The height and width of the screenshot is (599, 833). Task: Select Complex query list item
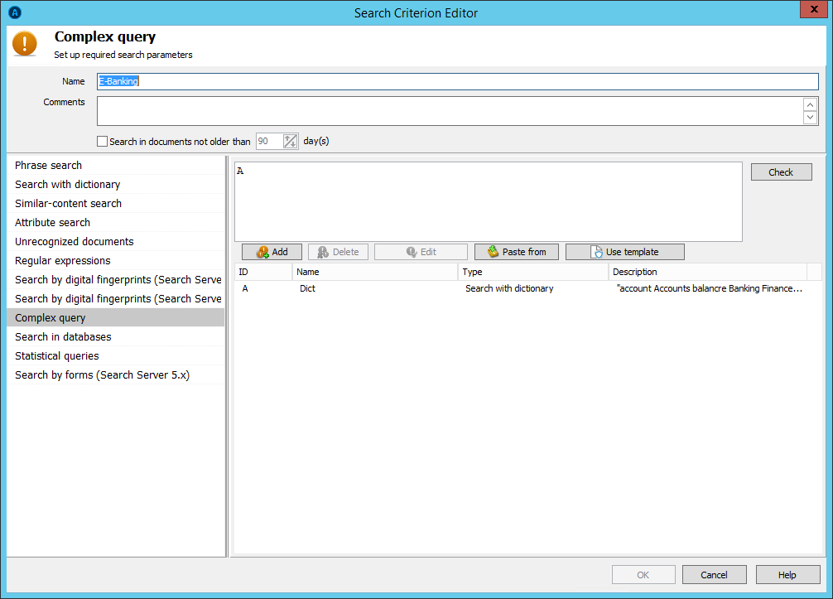pyautogui.click(x=116, y=318)
